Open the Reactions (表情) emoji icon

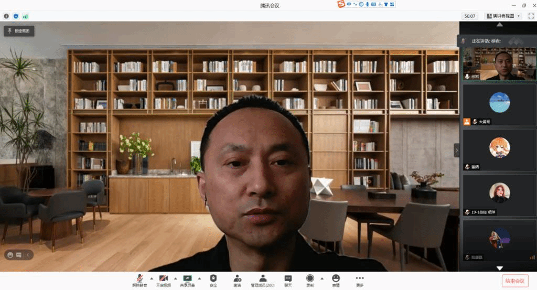click(336, 280)
